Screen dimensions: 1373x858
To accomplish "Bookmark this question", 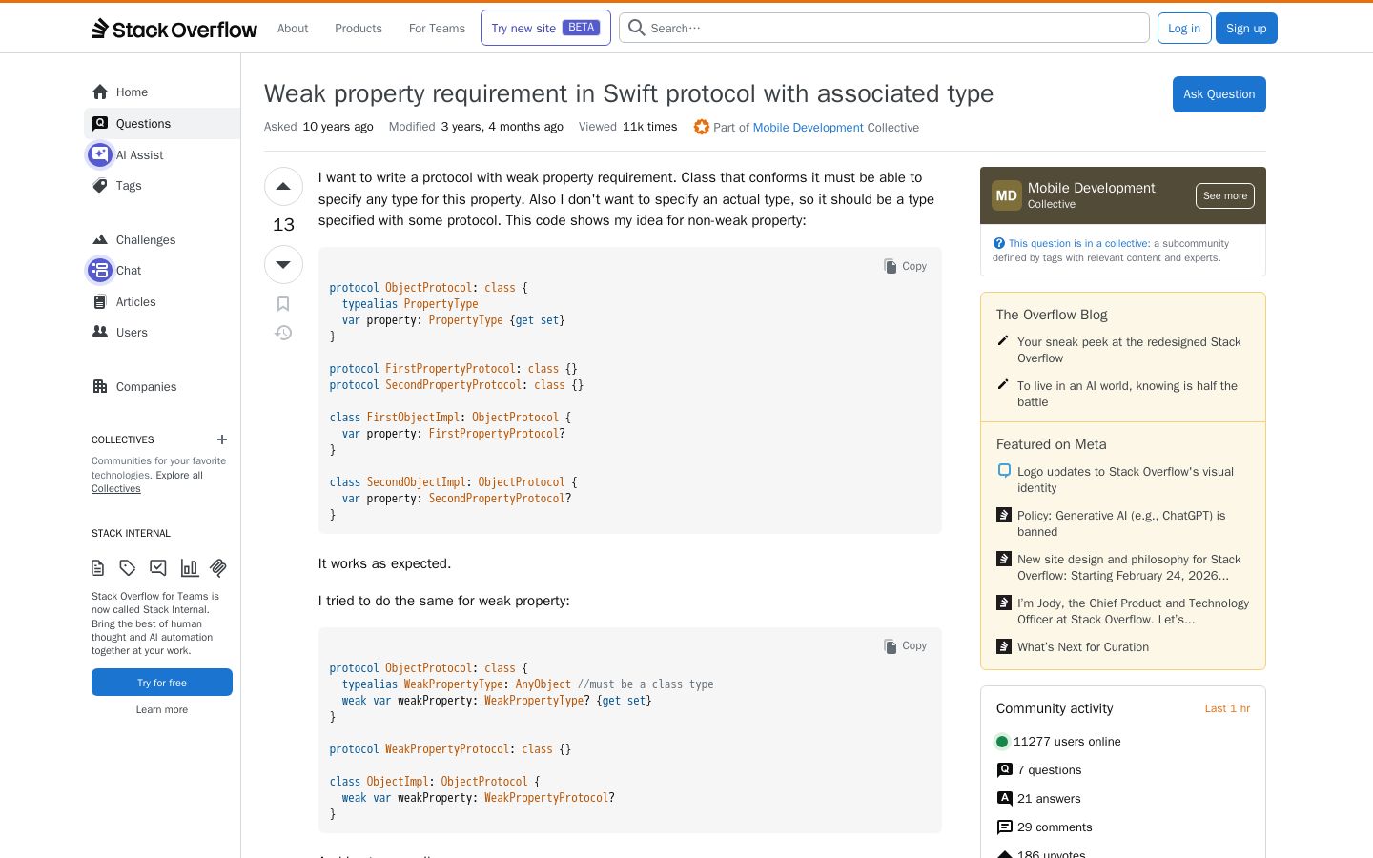I will click(x=283, y=304).
